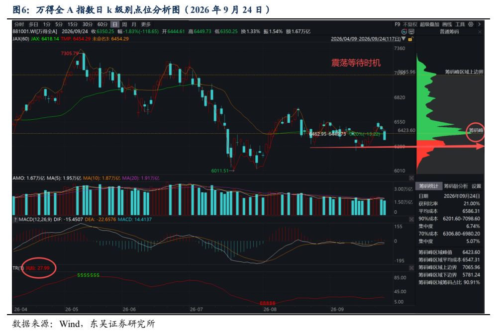Select the 5分 period
This screenshot has width=497, height=335.
(x=59, y=24)
